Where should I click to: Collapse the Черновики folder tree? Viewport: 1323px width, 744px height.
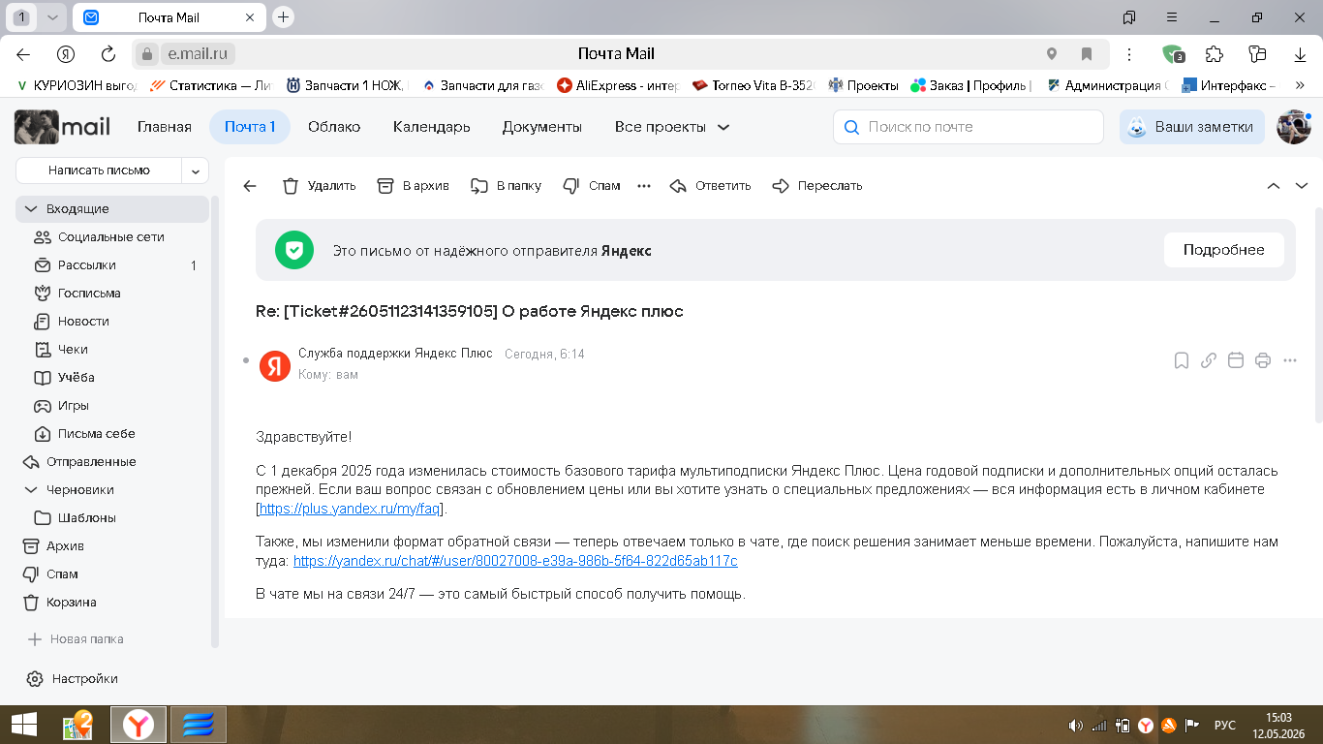tap(31, 490)
